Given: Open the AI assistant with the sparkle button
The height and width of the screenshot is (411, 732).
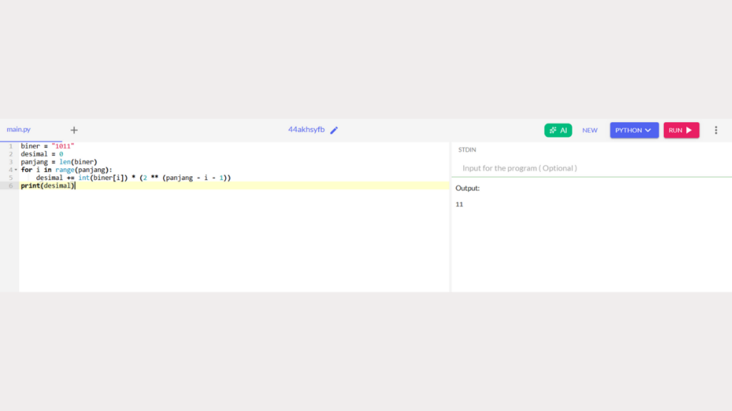Looking at the screenshot, I should click(558, 130).
